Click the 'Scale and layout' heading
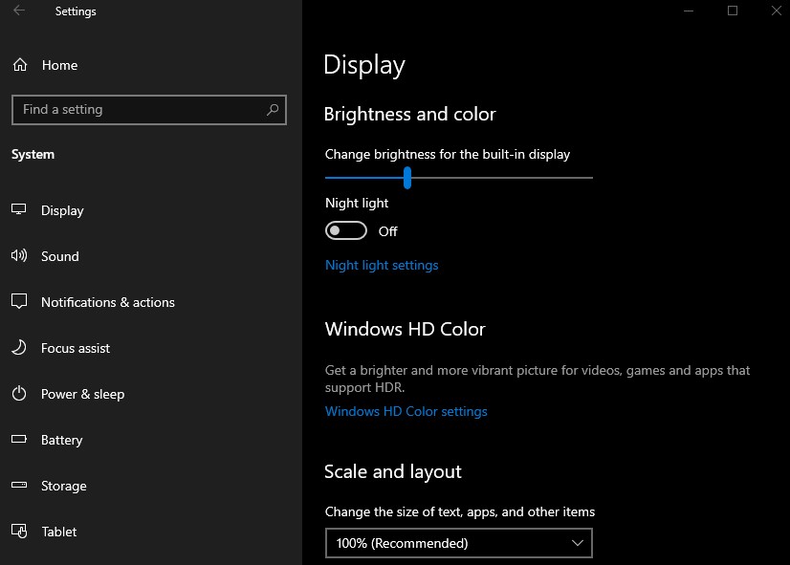This screenshot has width=790, height=565. pos(392,472)
